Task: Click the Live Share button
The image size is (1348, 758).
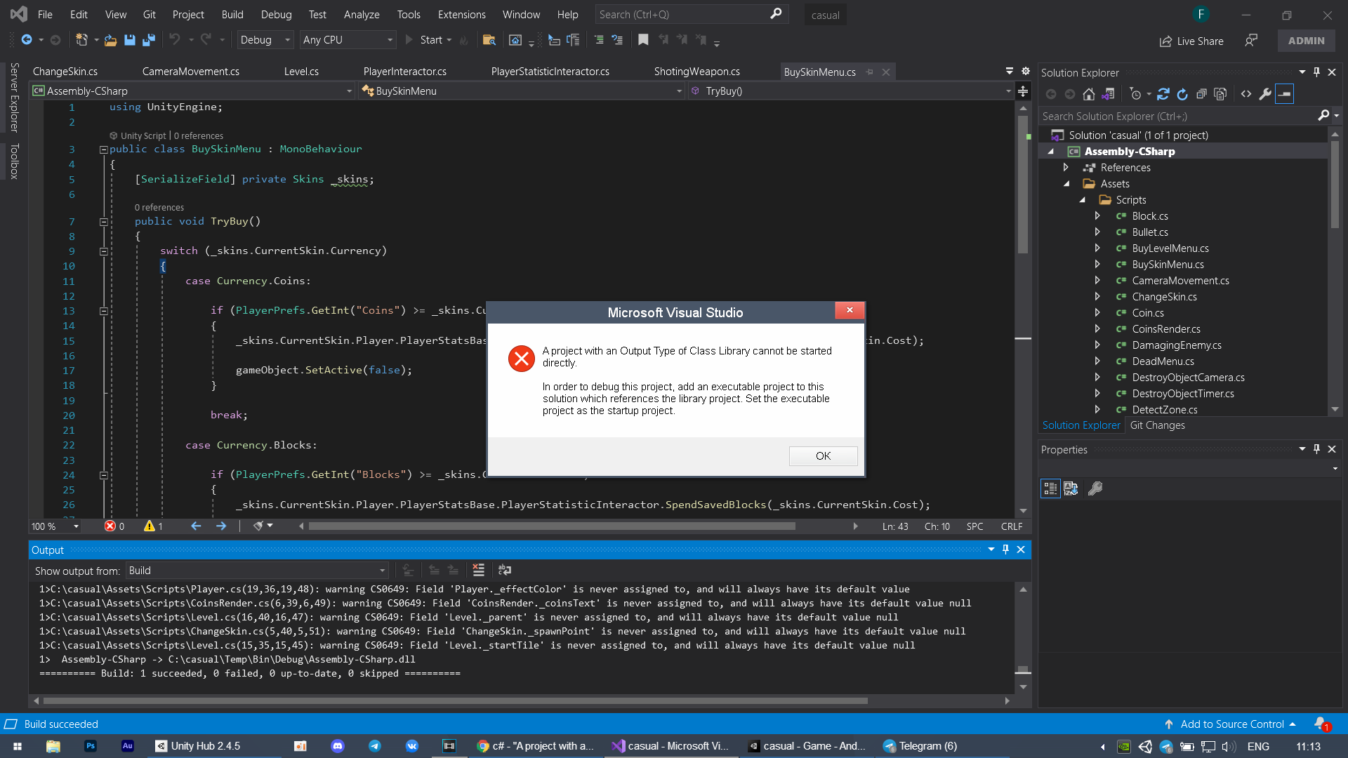Action: click(x=1191, y=41)
